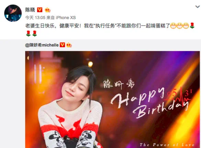Click the iPhone XS source link
The width and height of the screenshot is (201, 148).
coord(66,17)
